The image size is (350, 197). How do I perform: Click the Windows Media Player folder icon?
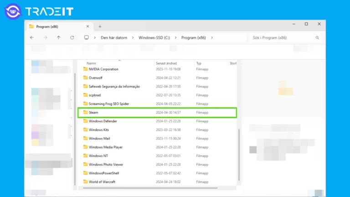(x=86, y=147)
